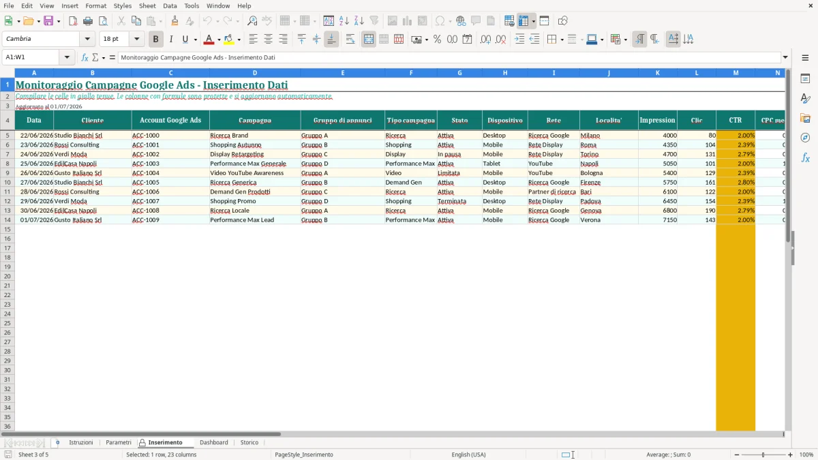
Task: Open the sidebar Properties panel
Action: point(805,79)
